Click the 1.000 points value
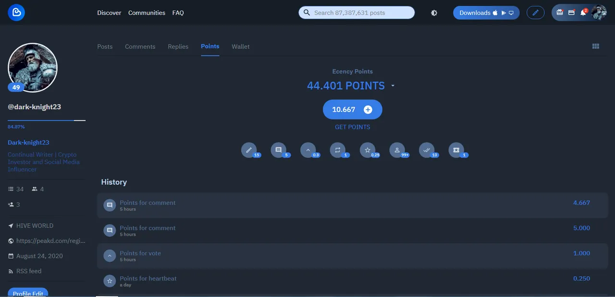Screen dimensions: 615x297 point(581,253)
